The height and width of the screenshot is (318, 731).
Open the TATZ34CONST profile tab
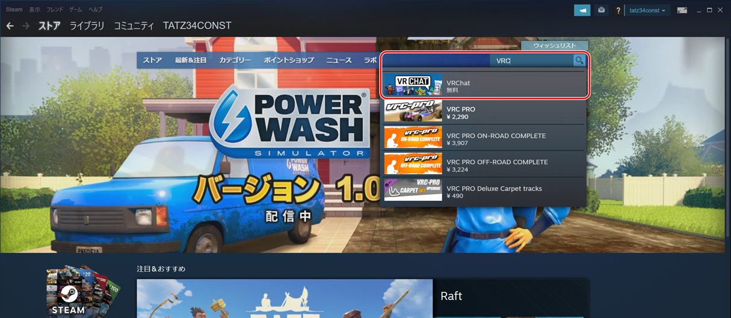pos(197,26)
